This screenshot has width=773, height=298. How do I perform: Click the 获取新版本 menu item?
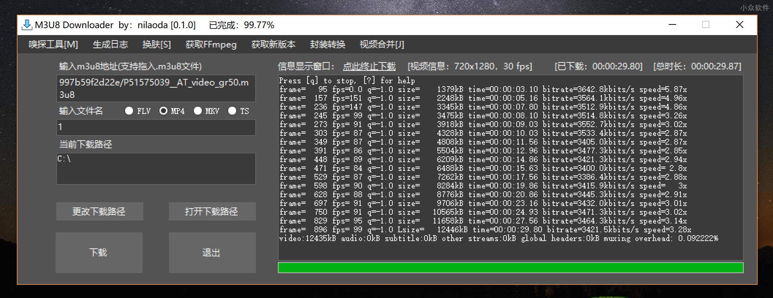point(273,45)
